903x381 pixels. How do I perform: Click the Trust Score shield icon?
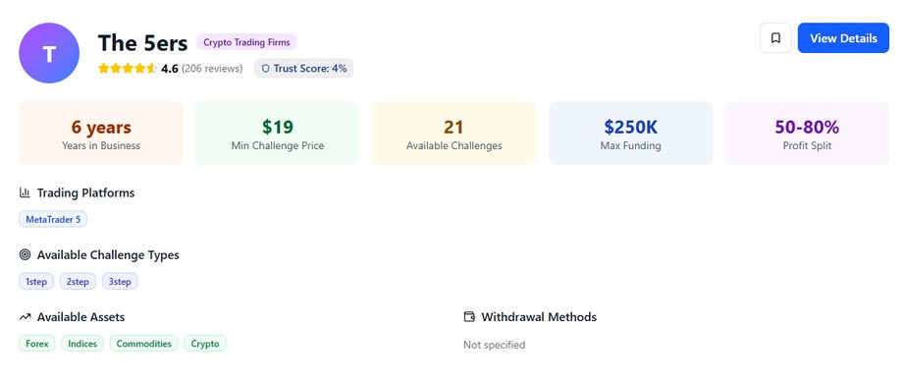click(x=265, y=69)
